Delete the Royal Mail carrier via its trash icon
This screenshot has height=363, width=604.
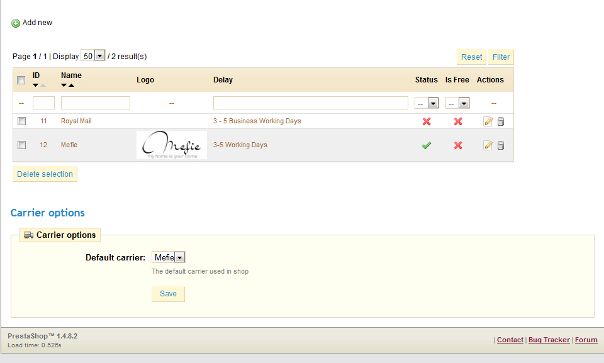501,121
